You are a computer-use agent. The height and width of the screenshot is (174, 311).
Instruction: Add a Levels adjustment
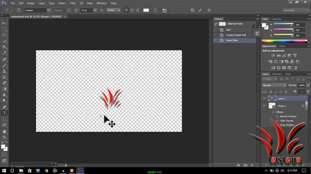(x=278, y=56)
